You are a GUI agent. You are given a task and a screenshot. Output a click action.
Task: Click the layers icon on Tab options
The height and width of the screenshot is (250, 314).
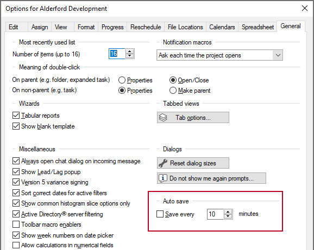pos(163,118)
